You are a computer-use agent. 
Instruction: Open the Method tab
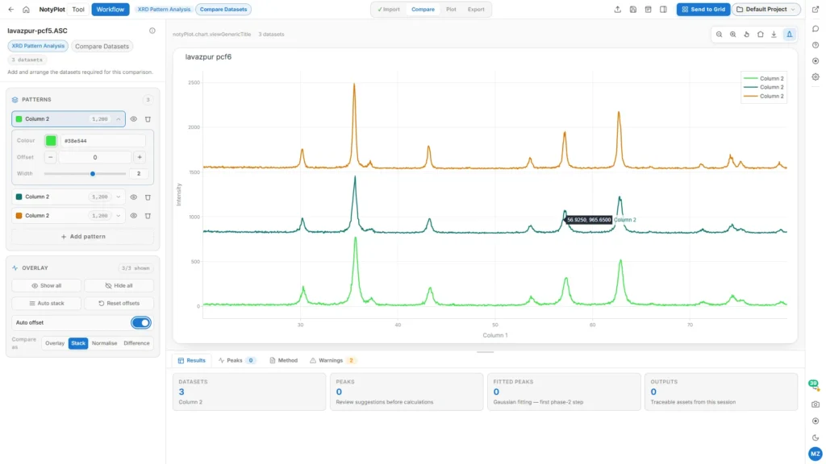click(x=283, y=360)
